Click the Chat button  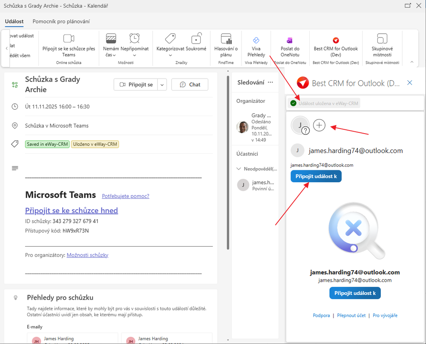click(x=190, y=85)
